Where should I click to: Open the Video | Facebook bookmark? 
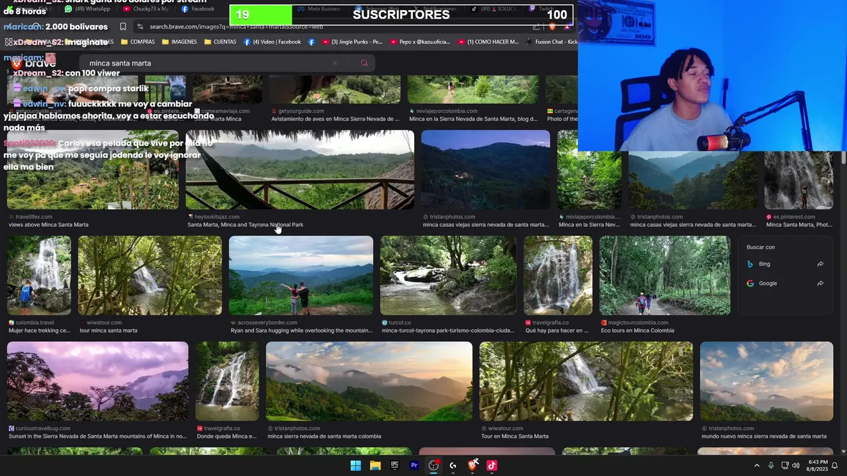272,42
